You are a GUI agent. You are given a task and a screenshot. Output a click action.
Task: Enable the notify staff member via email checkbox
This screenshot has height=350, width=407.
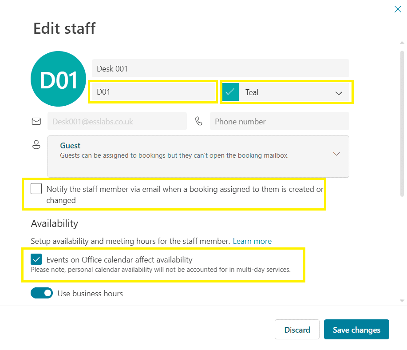pos(36,188)
